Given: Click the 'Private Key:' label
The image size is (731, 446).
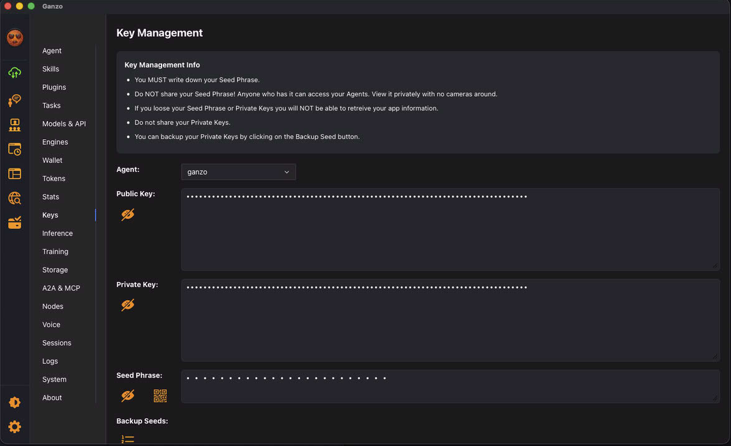Looking at the screenshot, I should coord(137,284).
